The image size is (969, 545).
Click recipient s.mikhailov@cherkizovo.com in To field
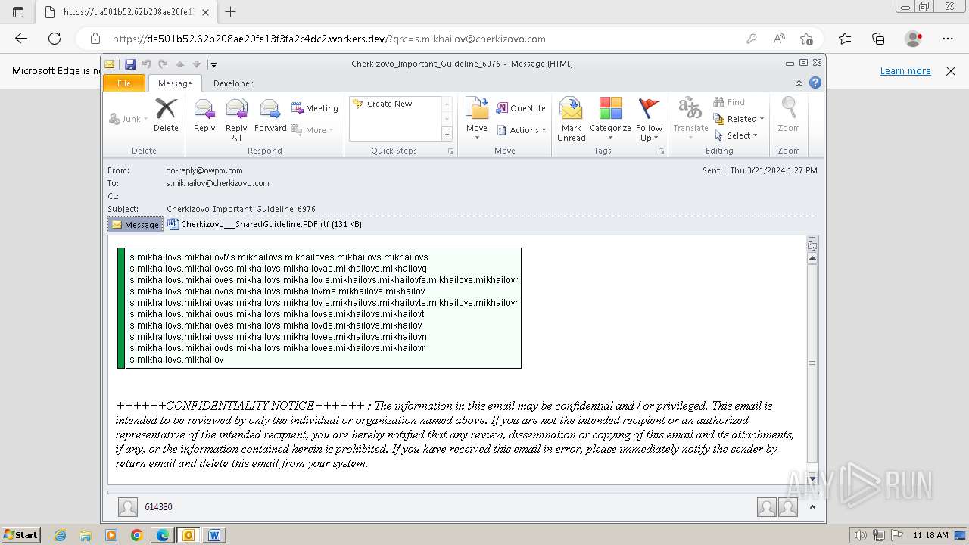[x=217, y=183]
